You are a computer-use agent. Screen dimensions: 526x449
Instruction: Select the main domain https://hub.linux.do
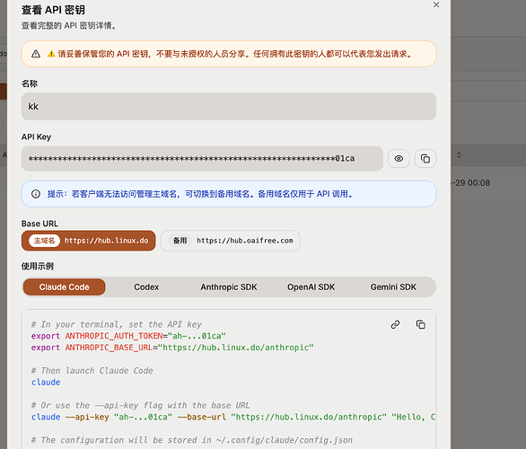tap(89, 241)
